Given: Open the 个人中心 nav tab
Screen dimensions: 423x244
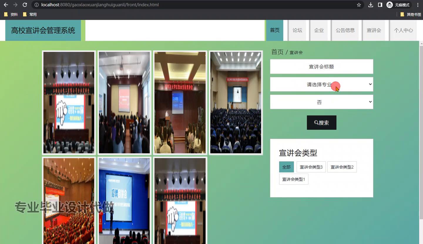Looking at the screenshot, I should coord(403,30).
